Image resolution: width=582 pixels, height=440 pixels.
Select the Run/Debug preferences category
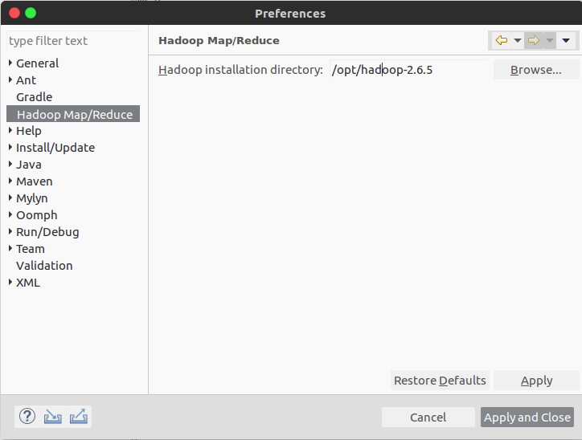pyautogui.click(x=47, y=232)
